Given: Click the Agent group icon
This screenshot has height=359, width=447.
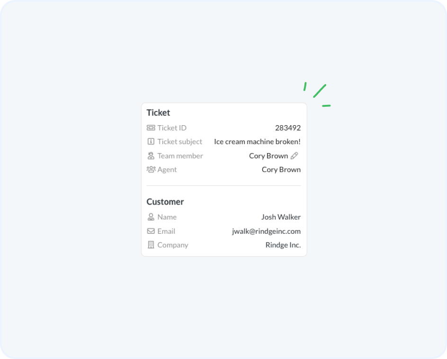Looking at the screenshot, I should coord(151,169).
